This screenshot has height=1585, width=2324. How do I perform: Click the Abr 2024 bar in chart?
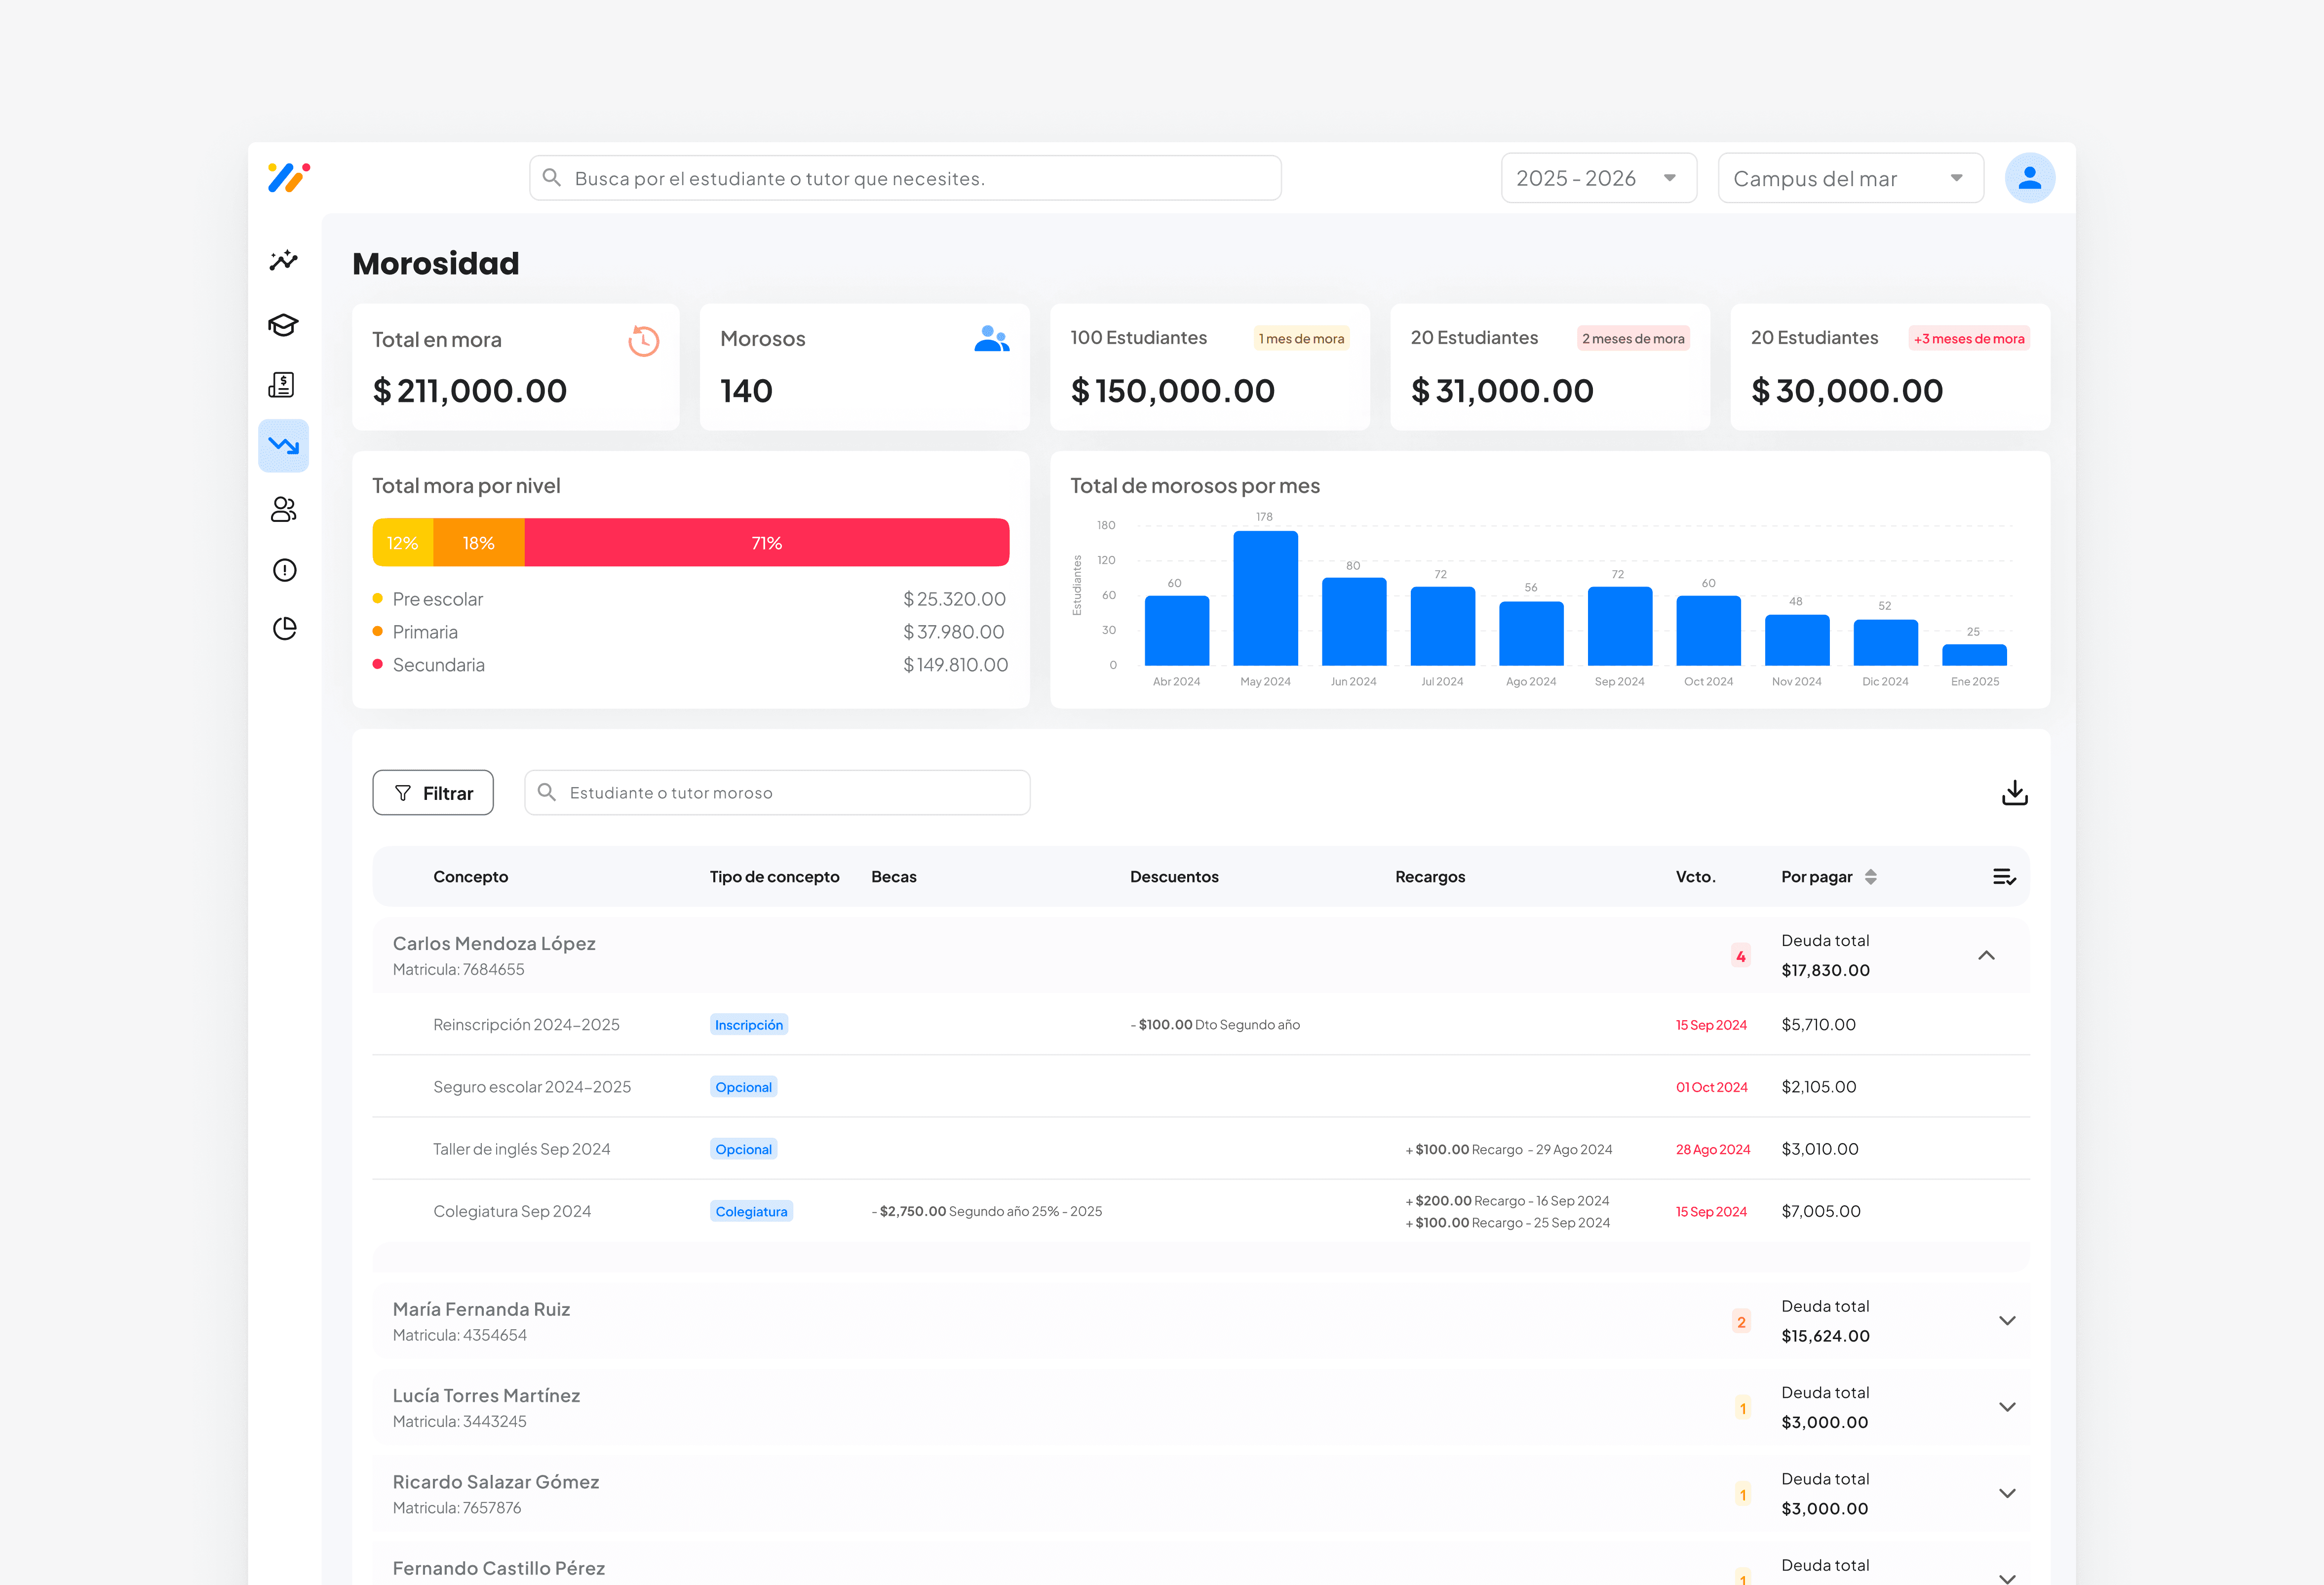point(1177,630)
